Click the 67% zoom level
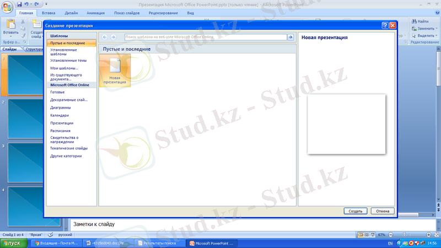 [381, 235]
